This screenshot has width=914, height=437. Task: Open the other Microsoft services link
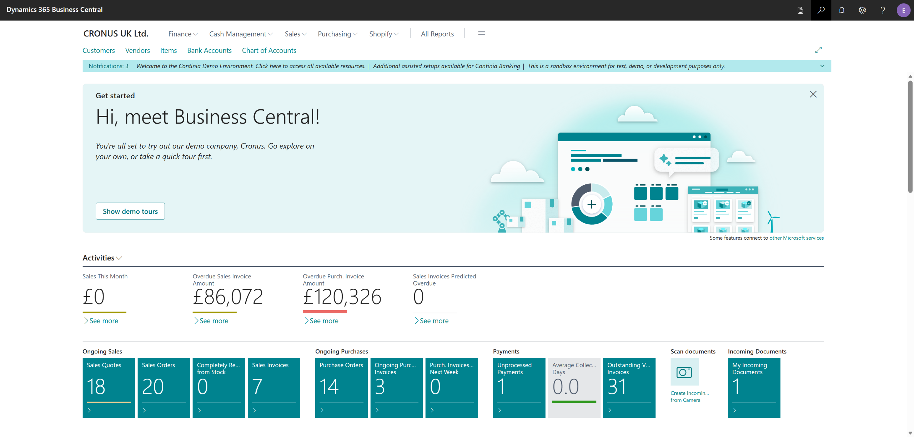point(797,238)
